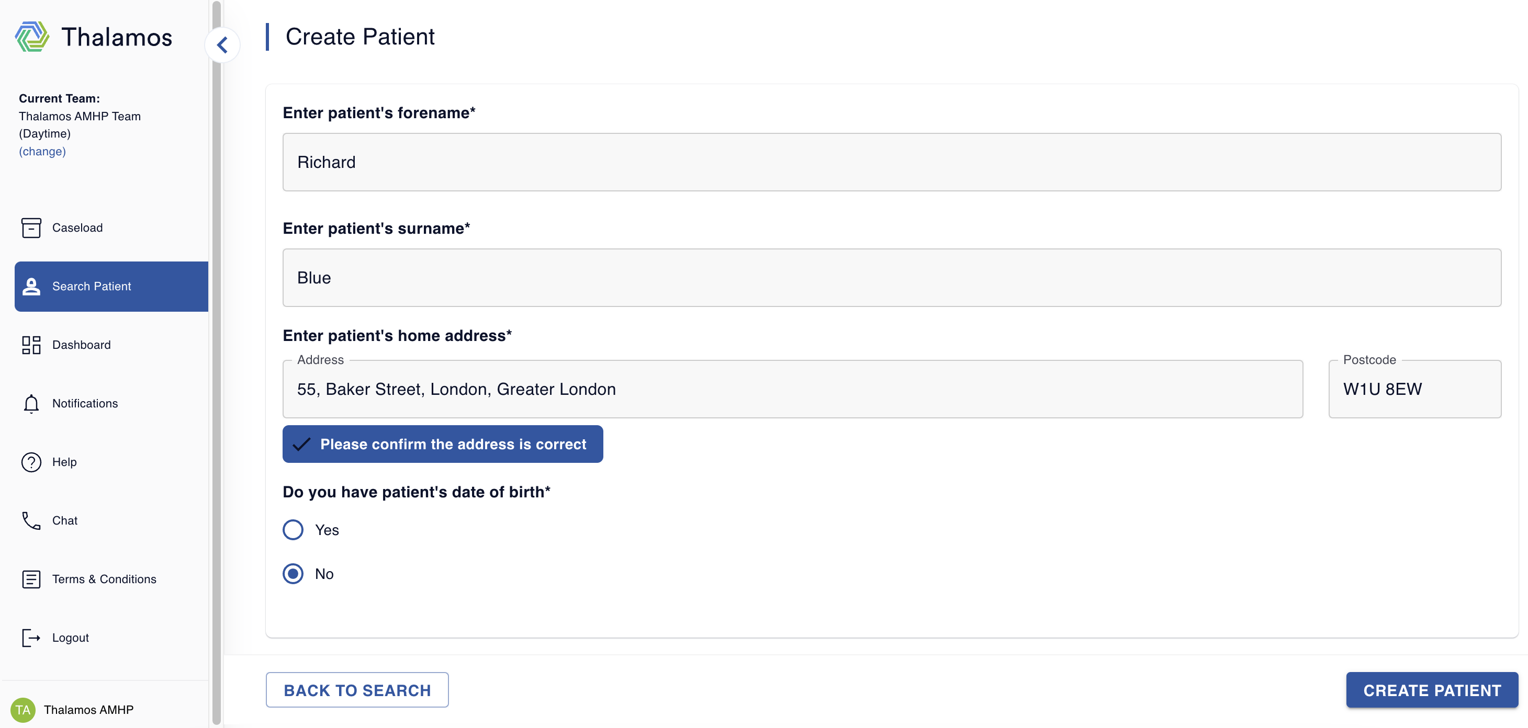Select Yes for date of birth

click(293, 530)
